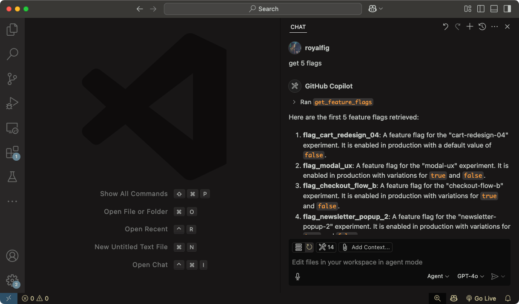The image size is (519, 304).
Task: Open the Remote Explorer view
Action: click(x=12, y=128)
